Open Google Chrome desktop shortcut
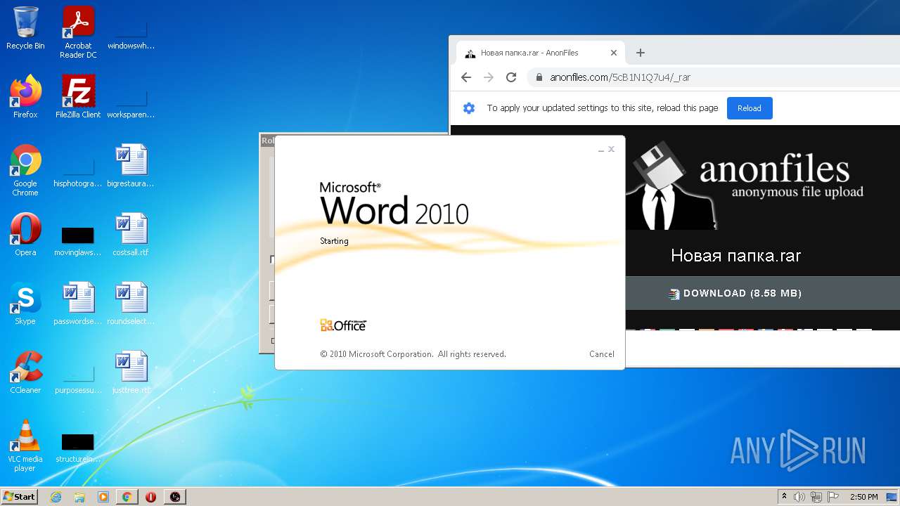This screenshot has width=900, height=506. 25,171
